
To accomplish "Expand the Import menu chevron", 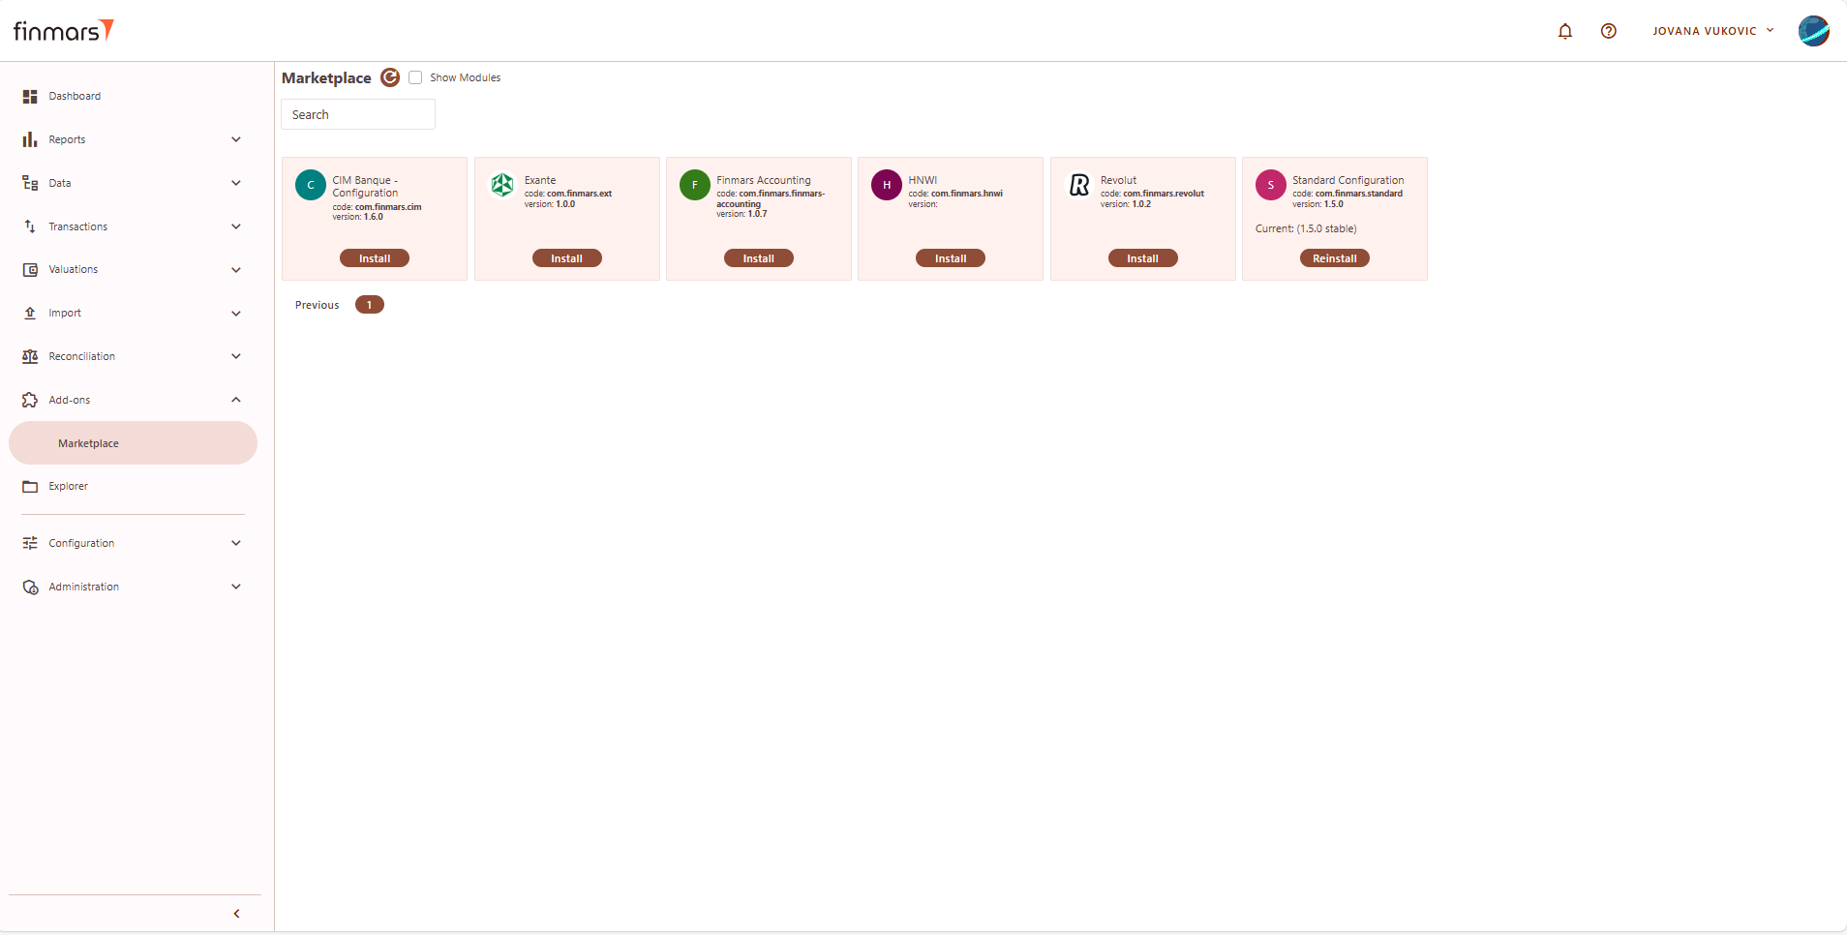I will pyautogui.click(x=236, y=314).
